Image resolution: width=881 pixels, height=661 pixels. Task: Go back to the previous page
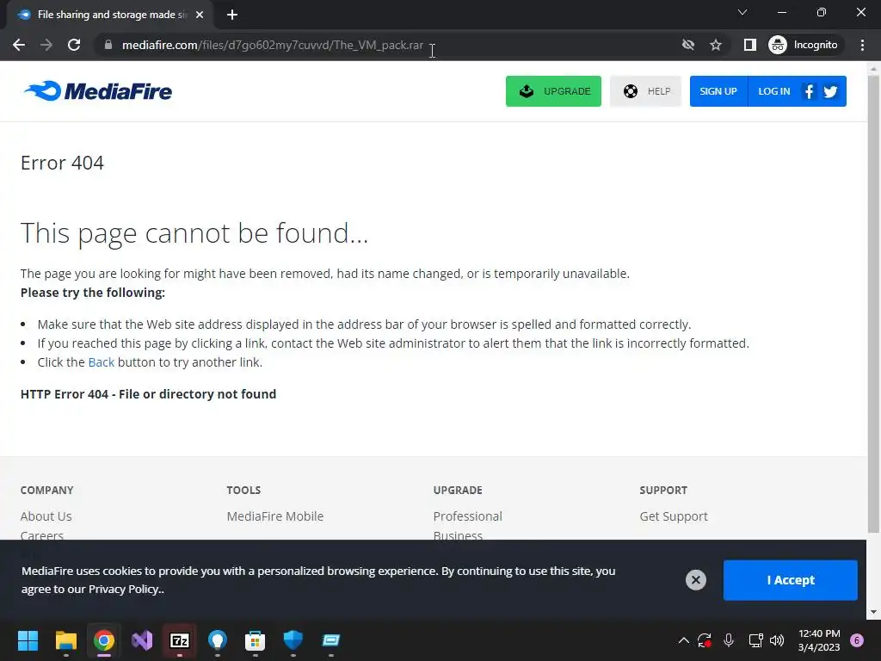(19, 45)
